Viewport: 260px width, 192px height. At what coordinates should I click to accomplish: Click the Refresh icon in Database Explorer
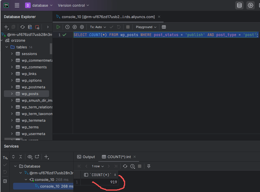tap(23, 27)
